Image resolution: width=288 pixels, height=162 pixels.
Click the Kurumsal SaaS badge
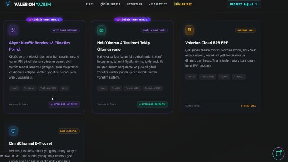pos(246,30)
